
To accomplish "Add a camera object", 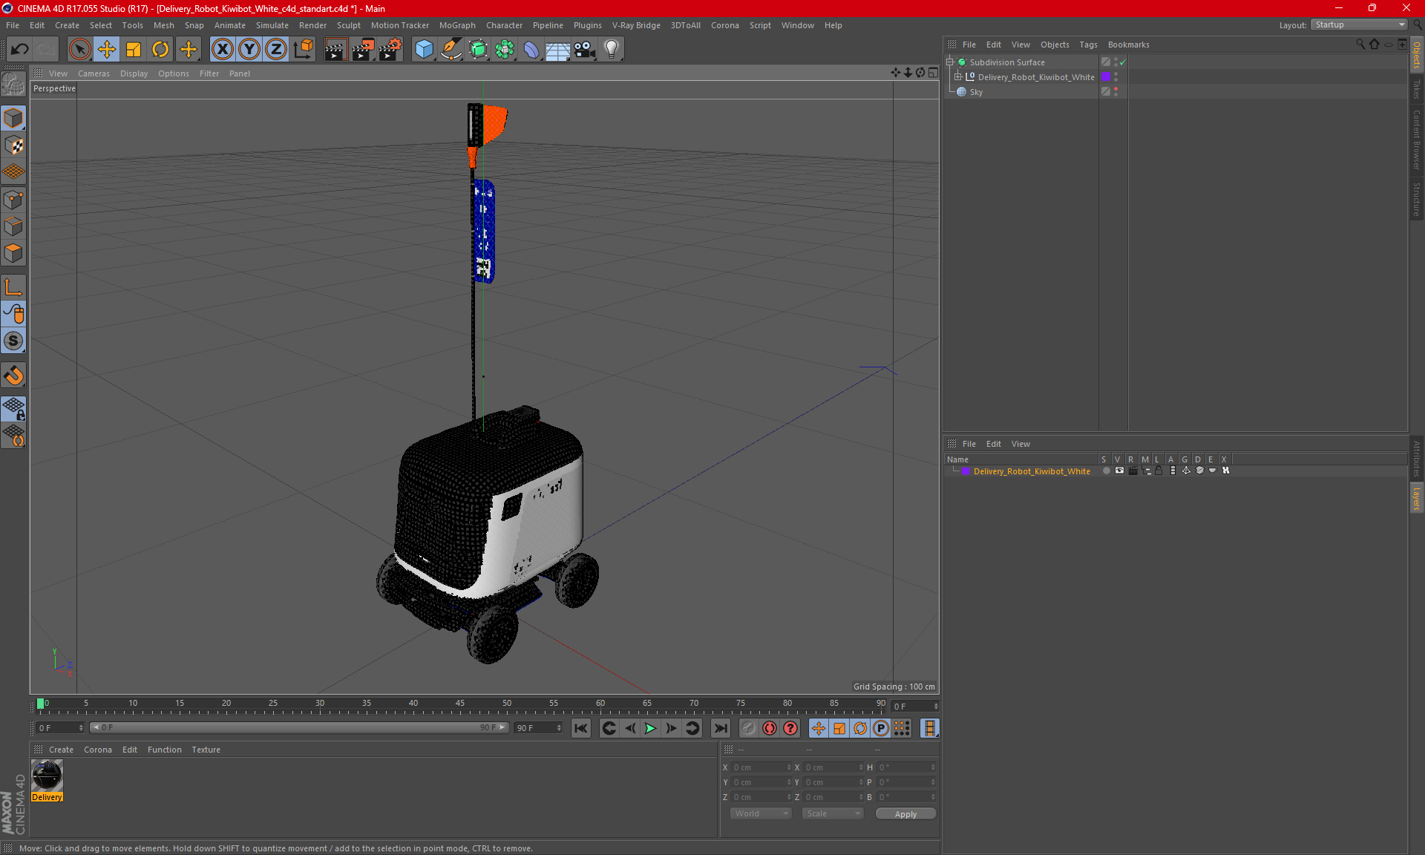I will [x=584, y=50].
